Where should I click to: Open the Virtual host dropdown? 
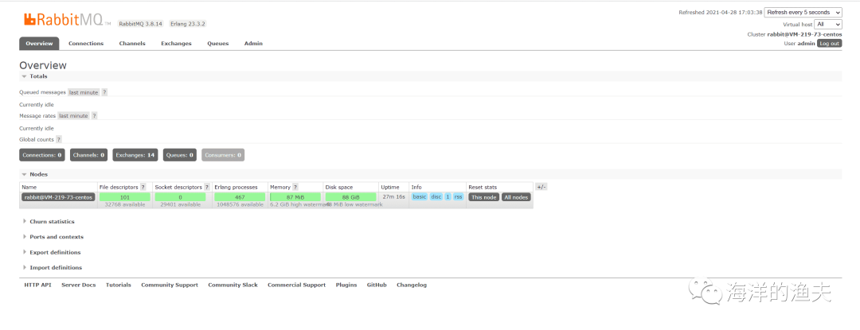[828, 25]
